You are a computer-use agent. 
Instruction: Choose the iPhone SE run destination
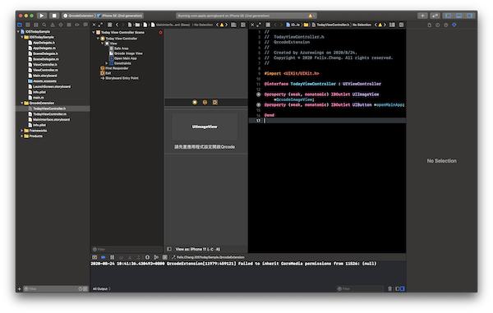pos(120,16)
